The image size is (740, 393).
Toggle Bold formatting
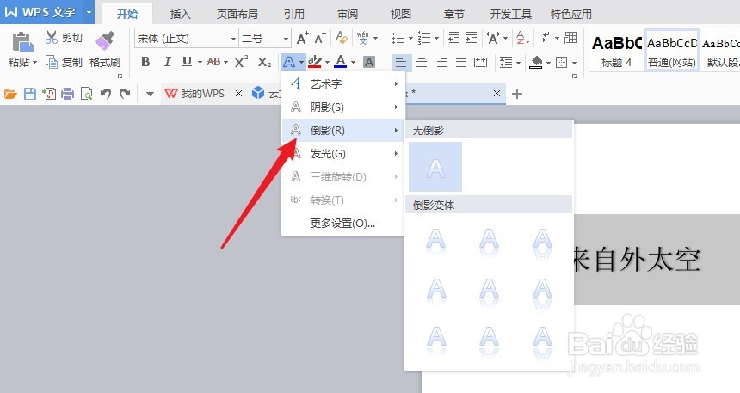pyautogui.click(x=145, y=62)
